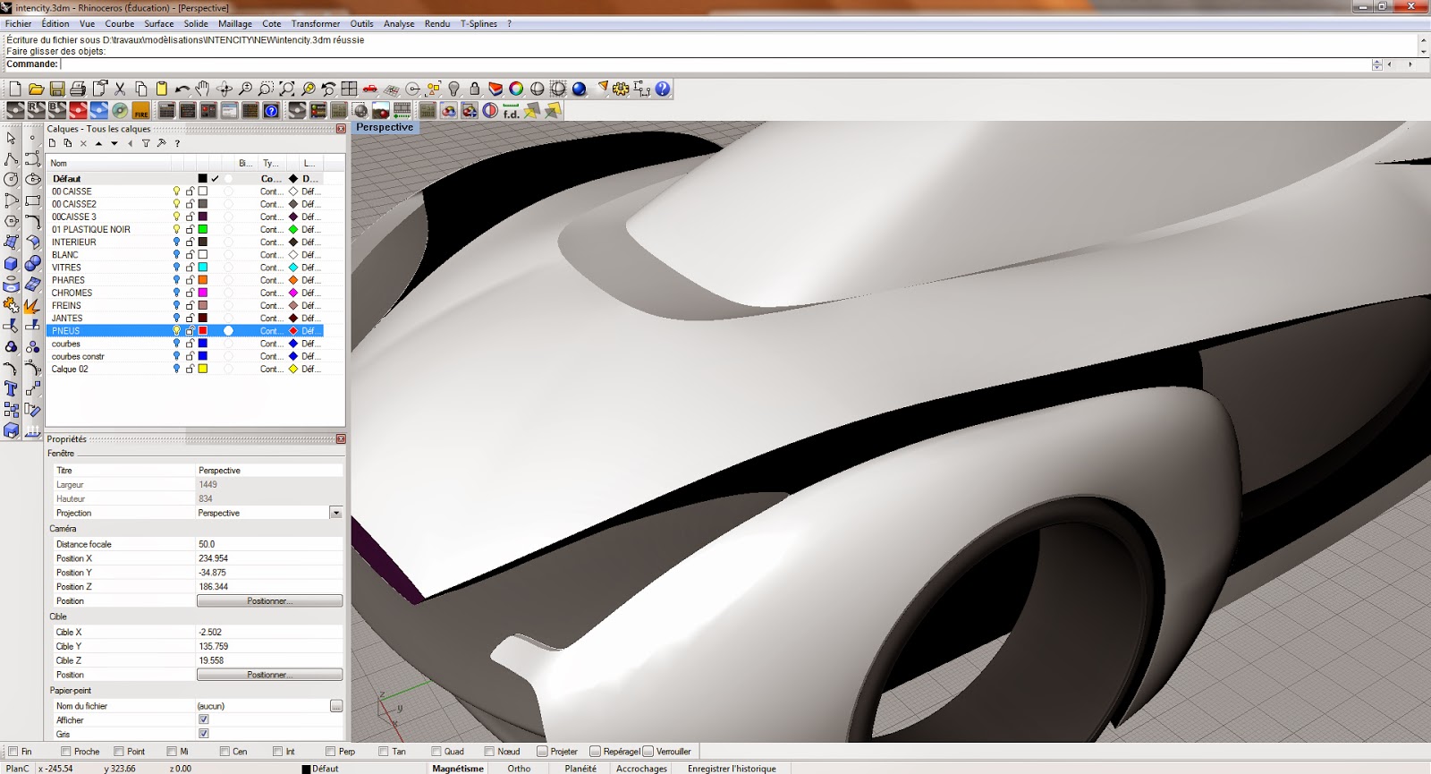Toggle lock icon of JANTES layer
This screenshot has width=1431, height=774.
click(190, 319)
